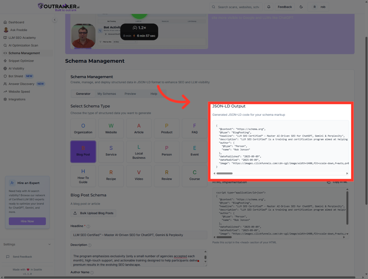This screenshot has width=368, height=279.
Task: Open the Snippet Optimizer page
Action: point(21,61)
